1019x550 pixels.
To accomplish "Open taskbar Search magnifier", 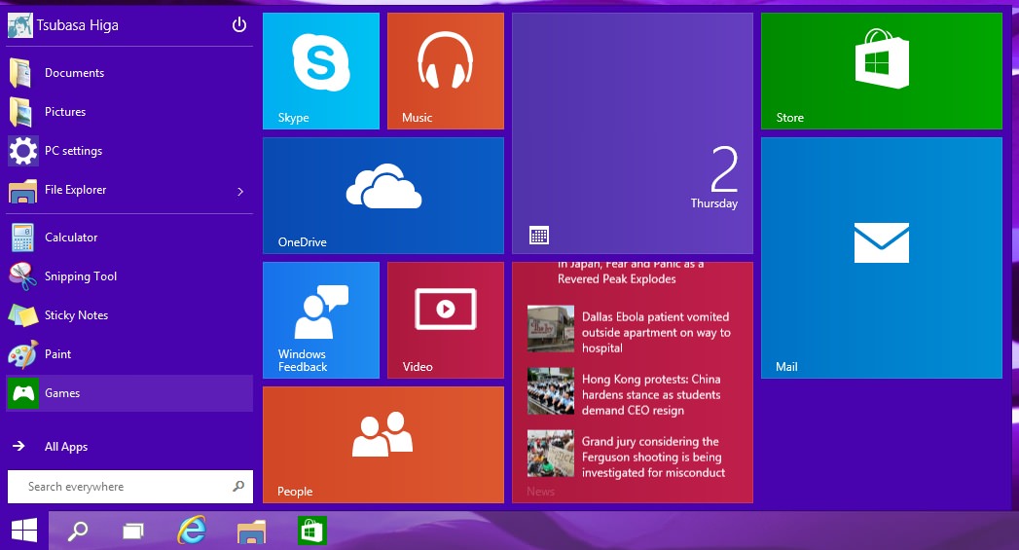I will pos(78,532).
